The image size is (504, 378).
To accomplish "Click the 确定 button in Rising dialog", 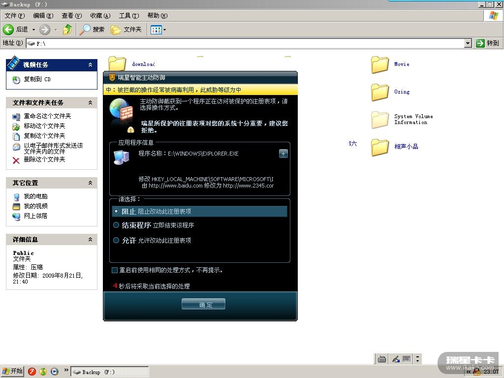I will [203, 304].
